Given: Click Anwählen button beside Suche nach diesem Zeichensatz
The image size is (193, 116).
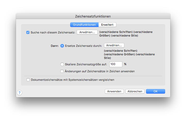Looking at the screenshot, I should pyautogui.click(x=87, y=32).
